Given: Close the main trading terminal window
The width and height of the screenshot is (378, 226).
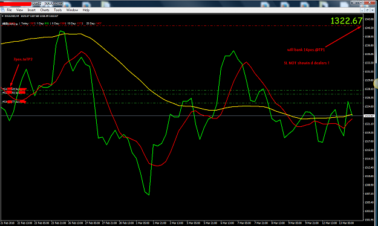Looking at the screenshot, I should pyautogui.click(x=370, y=2).
